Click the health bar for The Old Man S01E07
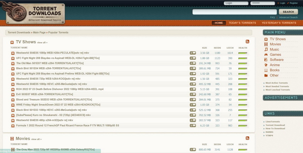Viewport: 303px width, 153px height. 243,63
